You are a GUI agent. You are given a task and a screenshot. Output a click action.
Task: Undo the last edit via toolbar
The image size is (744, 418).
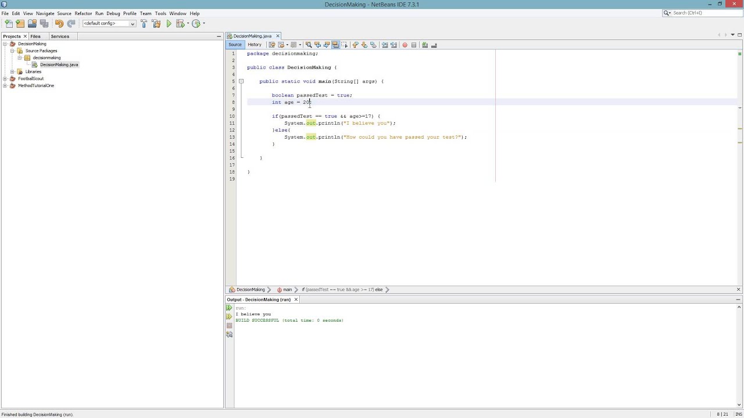[x=59, y=24]
